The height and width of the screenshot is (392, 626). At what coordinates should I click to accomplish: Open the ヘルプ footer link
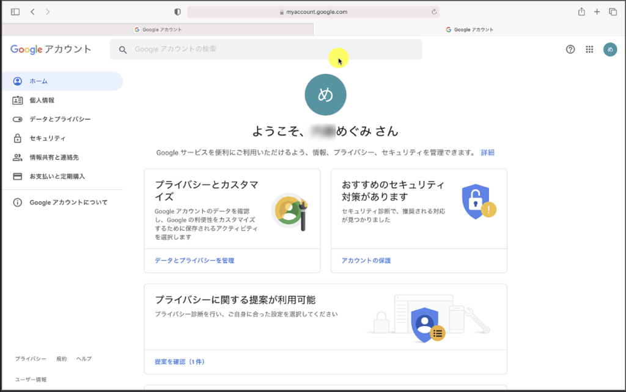pos(84,359)
